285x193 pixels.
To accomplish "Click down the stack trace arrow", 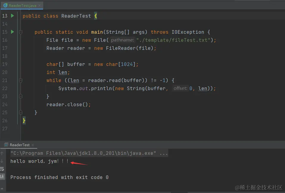I will pyautogui.click(x=2, y=161).
